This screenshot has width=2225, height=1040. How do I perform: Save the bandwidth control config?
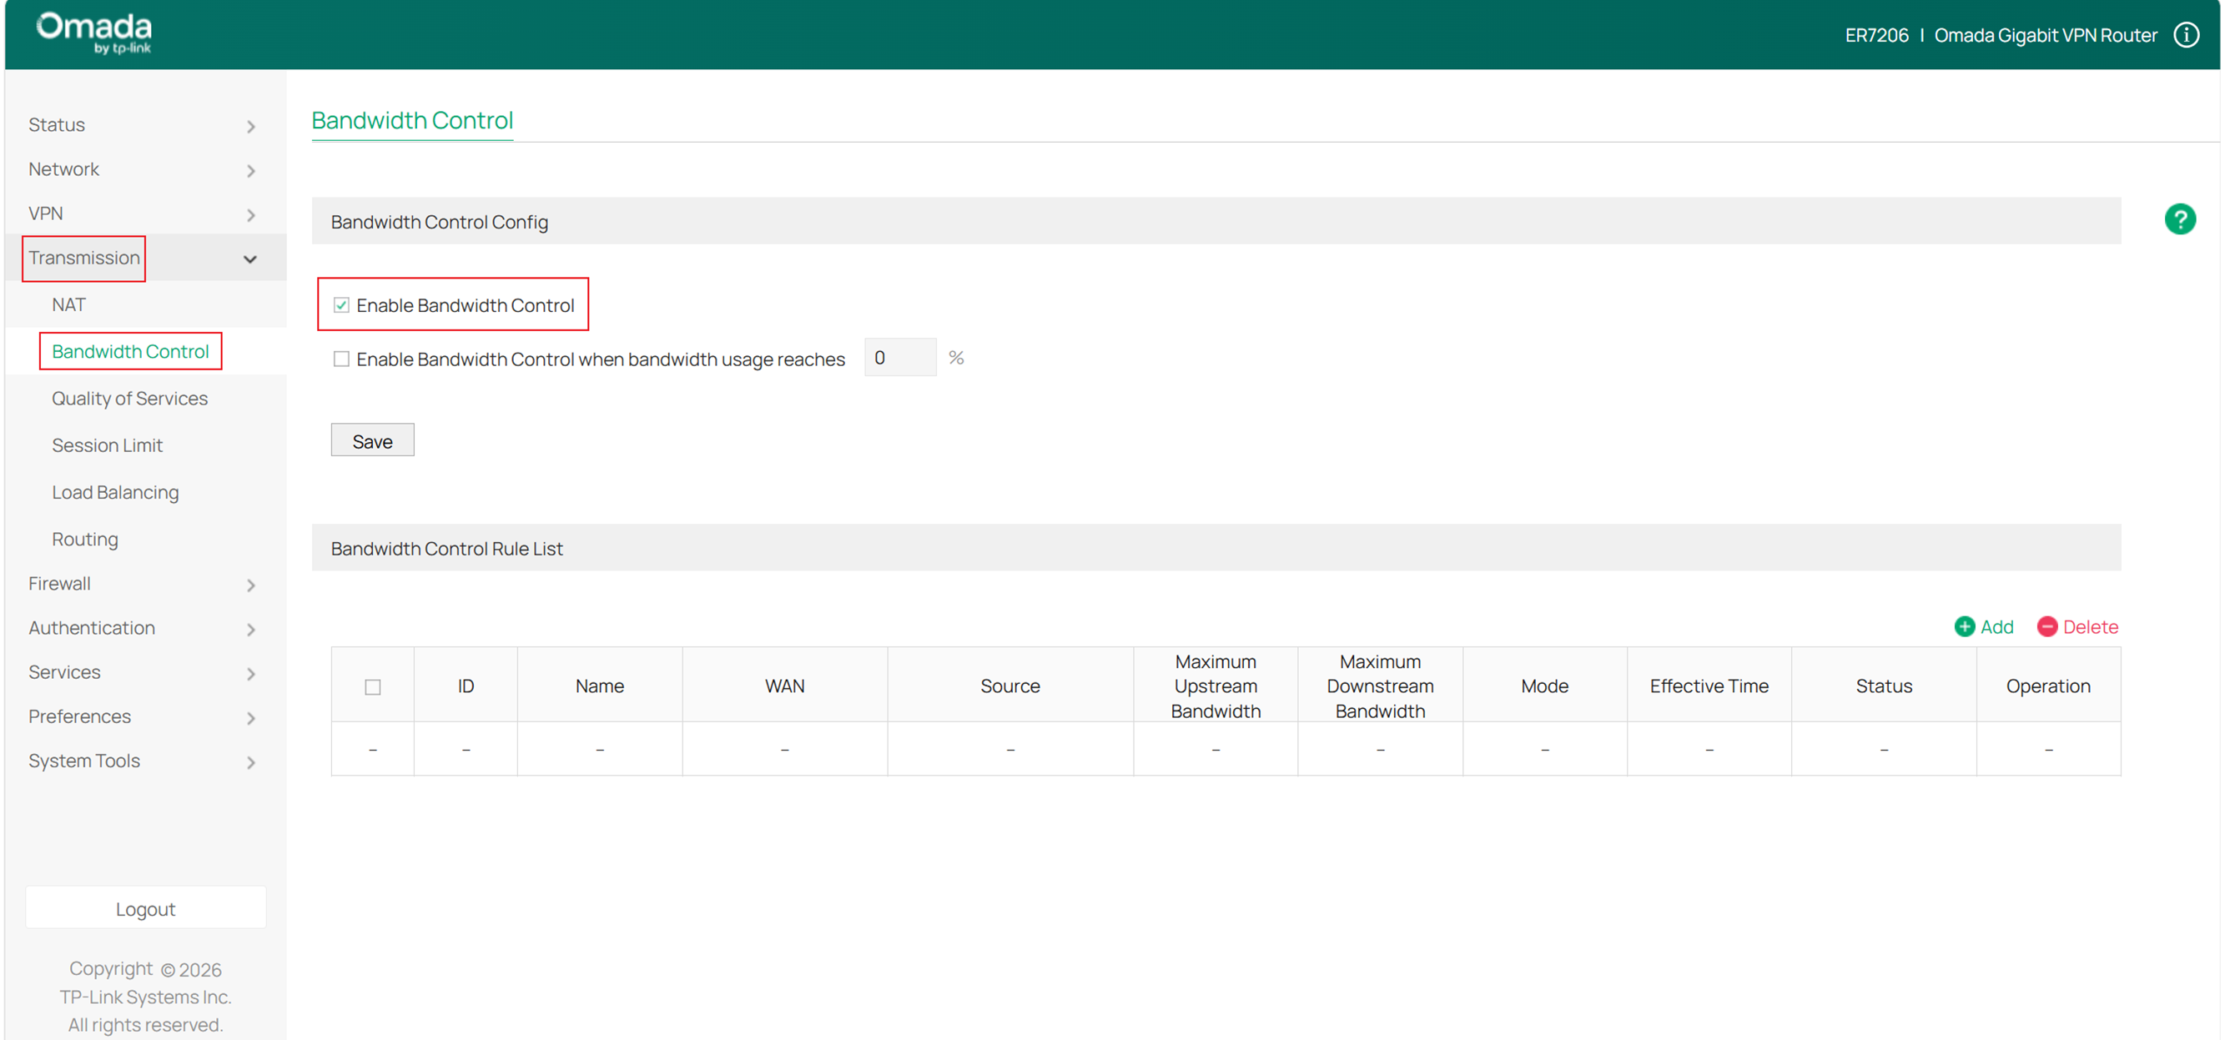[372, 440]
